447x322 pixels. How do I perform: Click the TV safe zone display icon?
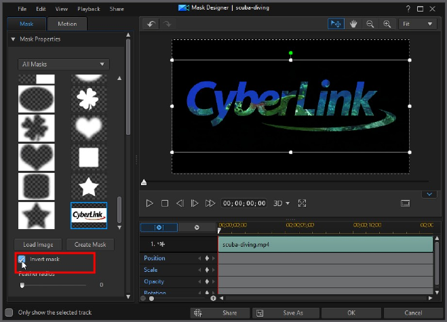(x=405, y=203)
